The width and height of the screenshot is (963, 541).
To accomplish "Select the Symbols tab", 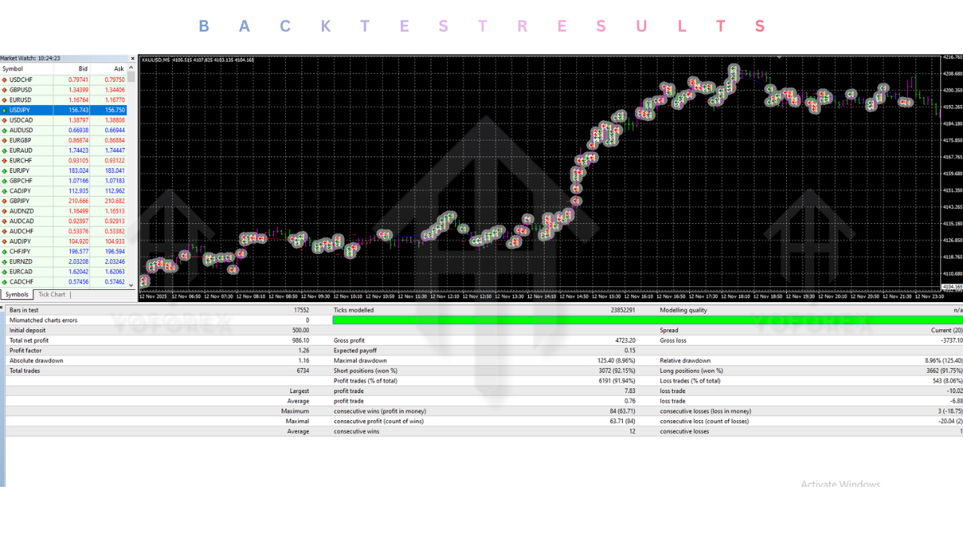I will click(17, 295).
